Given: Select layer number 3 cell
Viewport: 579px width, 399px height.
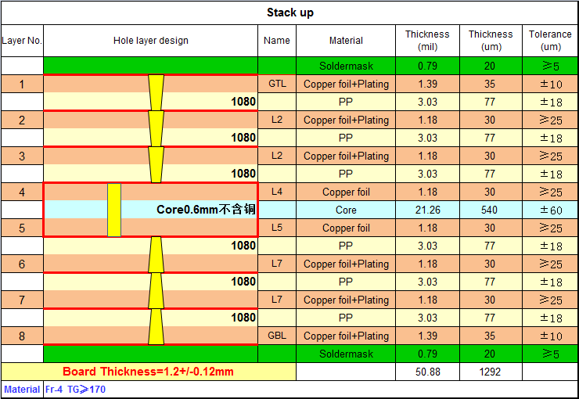Looking at the screenshot, I should pos(22,156).
